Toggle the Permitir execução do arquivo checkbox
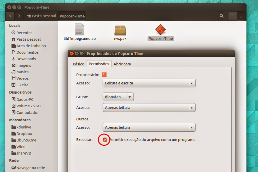 [105, 140]
